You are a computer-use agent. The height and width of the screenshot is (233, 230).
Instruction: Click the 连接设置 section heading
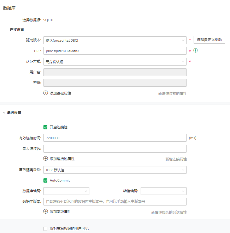[x=17, y=30]
